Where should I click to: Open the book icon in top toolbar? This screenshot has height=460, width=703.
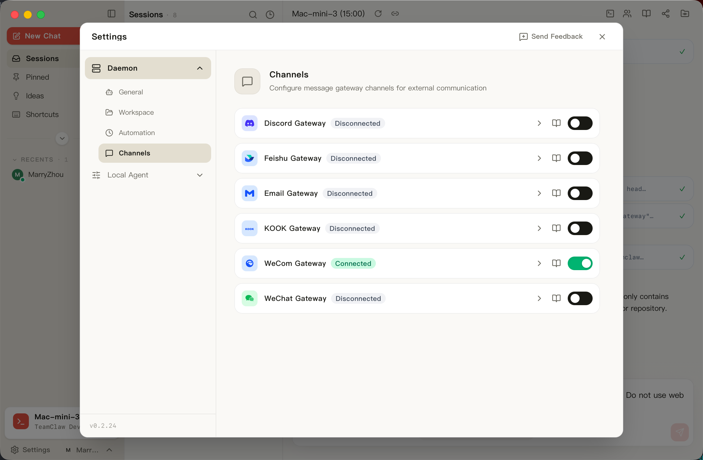(646, 14)
